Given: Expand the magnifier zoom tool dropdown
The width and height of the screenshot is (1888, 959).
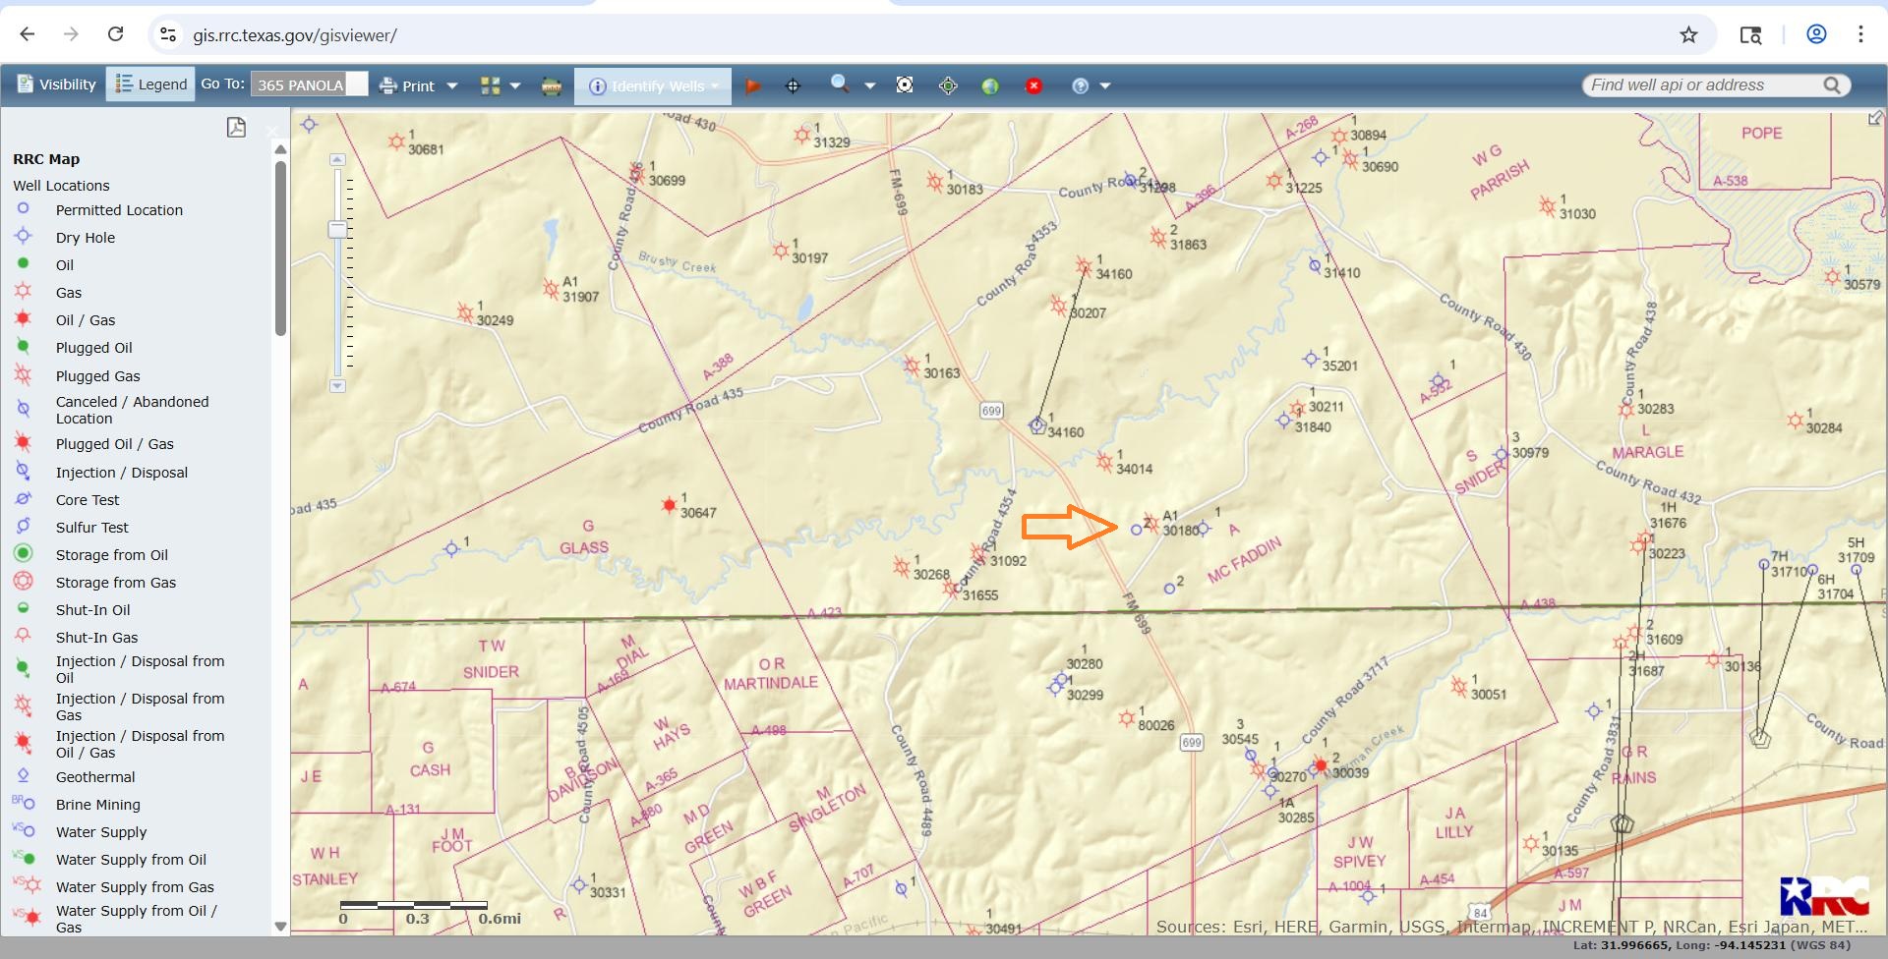Looking at the screenshot, I should pos(870,86).
